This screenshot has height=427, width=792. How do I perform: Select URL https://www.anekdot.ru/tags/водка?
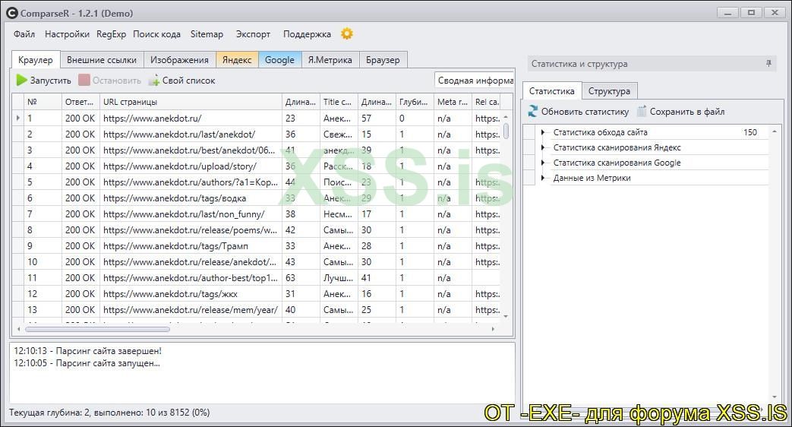(175, 198)
